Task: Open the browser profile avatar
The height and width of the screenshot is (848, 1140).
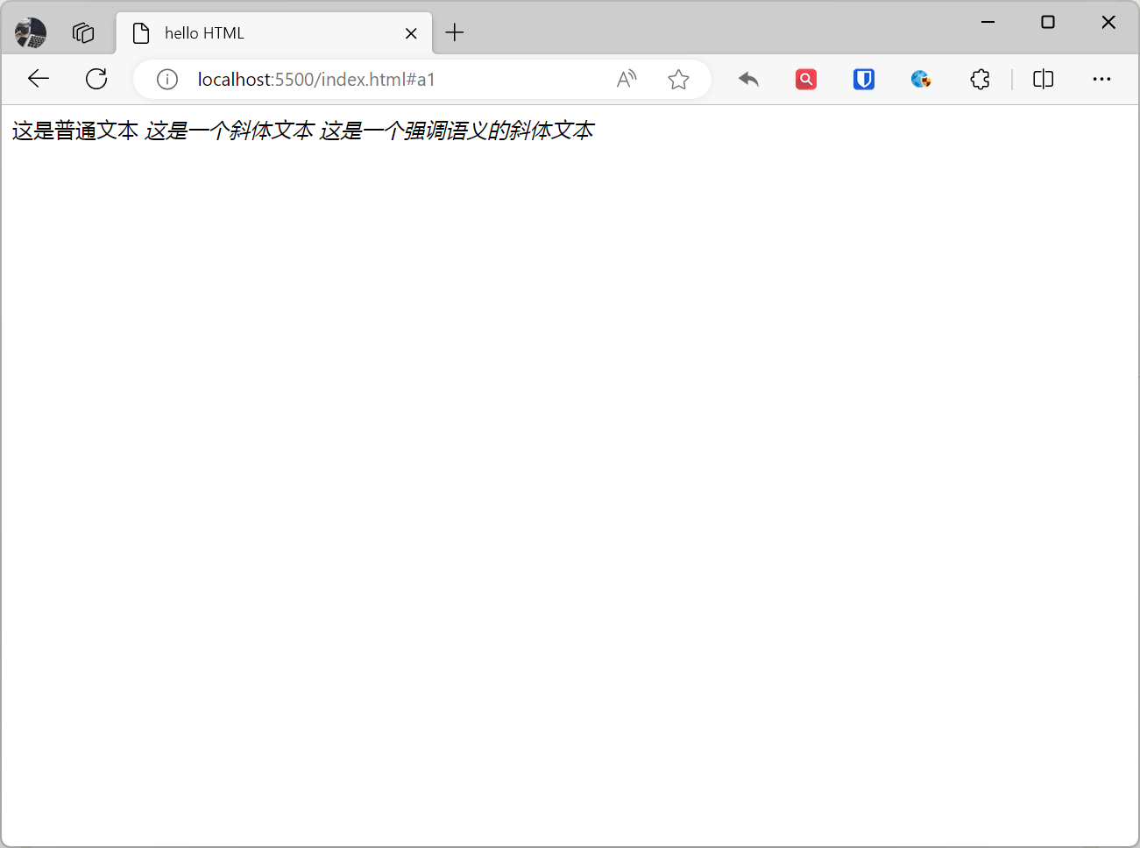Action: [x=29, y=32]
